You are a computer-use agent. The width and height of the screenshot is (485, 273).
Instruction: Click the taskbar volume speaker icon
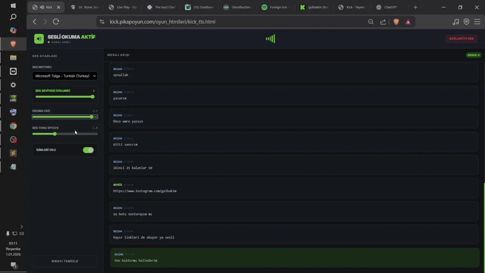coord(21,234)
